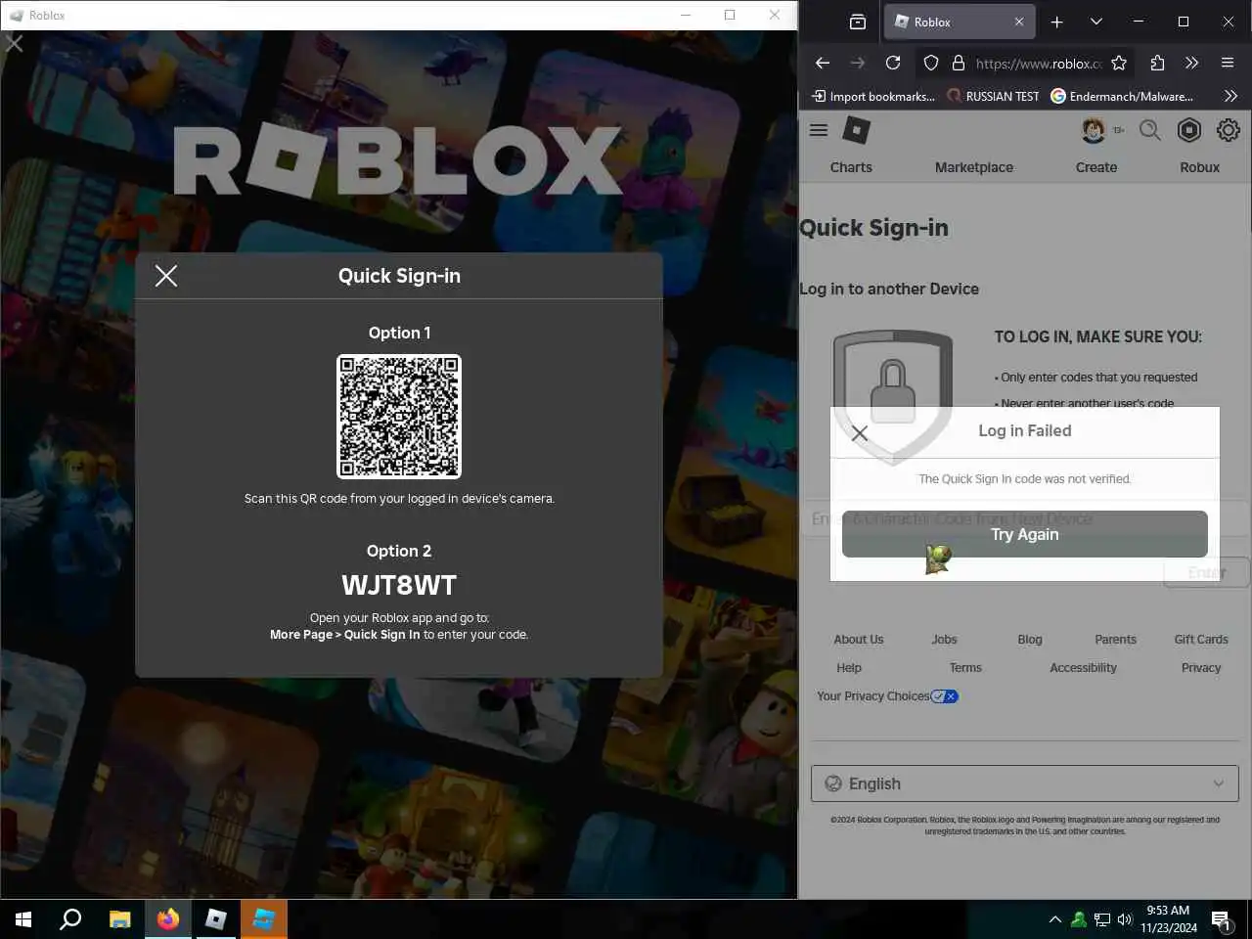This screenshot has width=1252, height=939.
Task: Open the avatar profile icon in header
Action: pyautogui.click(x=1094, y=130)
